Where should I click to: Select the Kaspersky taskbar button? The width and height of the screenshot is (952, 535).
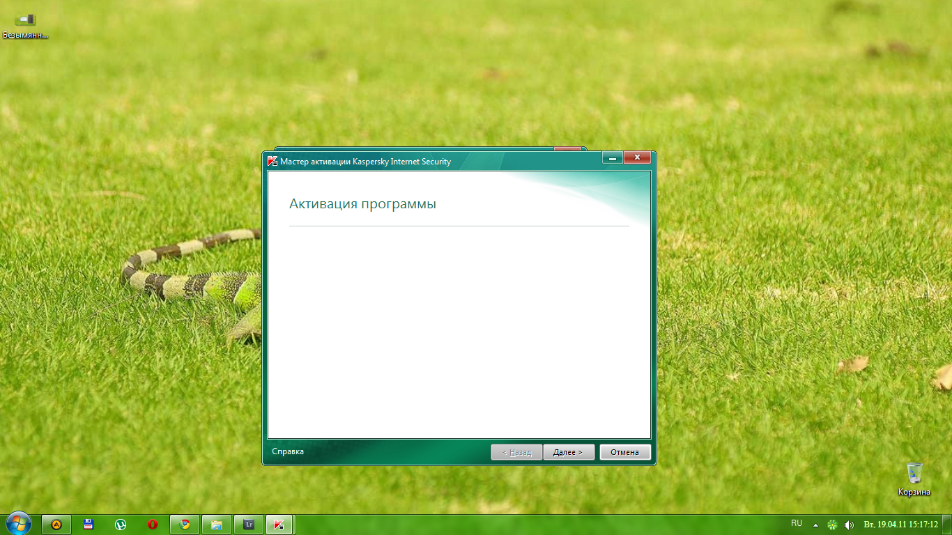coord(279,525)
